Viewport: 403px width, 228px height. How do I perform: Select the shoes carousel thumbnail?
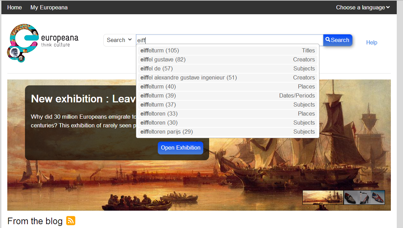point(364,197)
